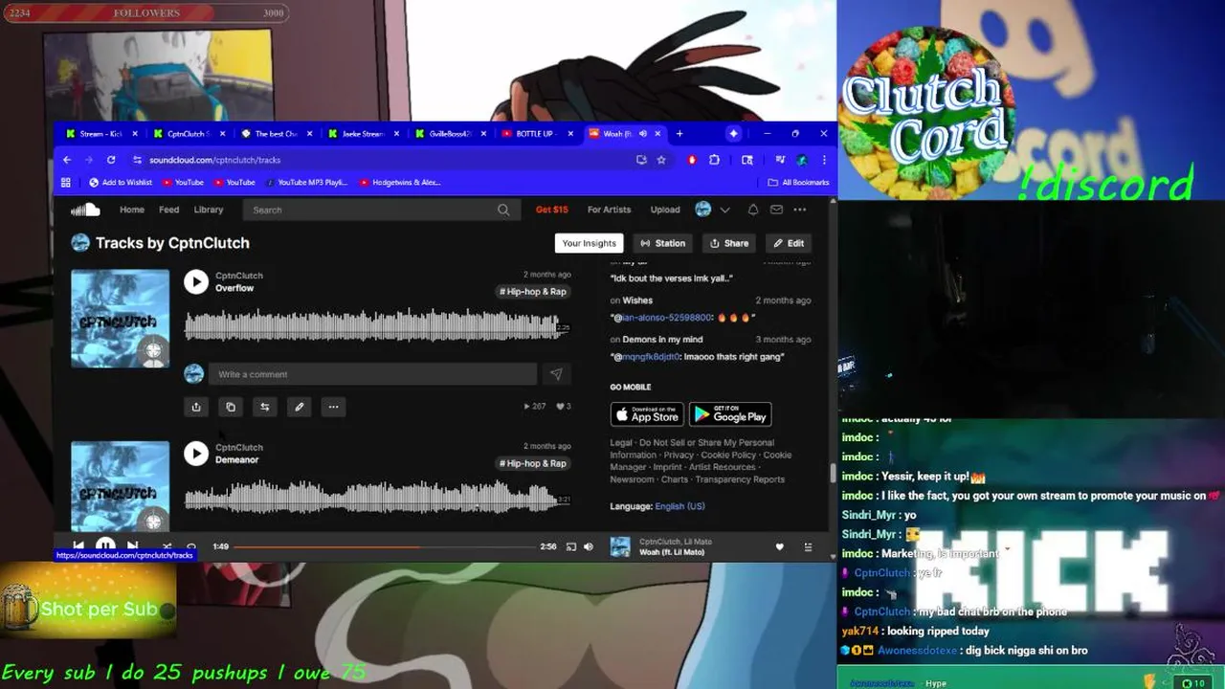Open more options for Overflow track
Screen dimensions: 1225x689
pyautogui.click(x=333, y=407)
